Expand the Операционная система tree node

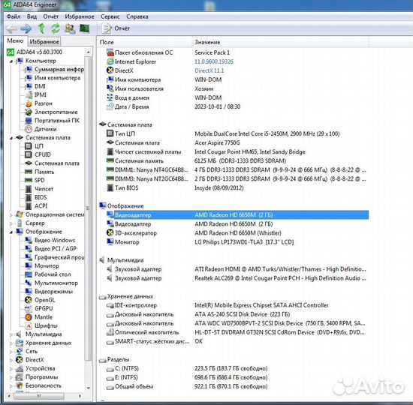11,215
